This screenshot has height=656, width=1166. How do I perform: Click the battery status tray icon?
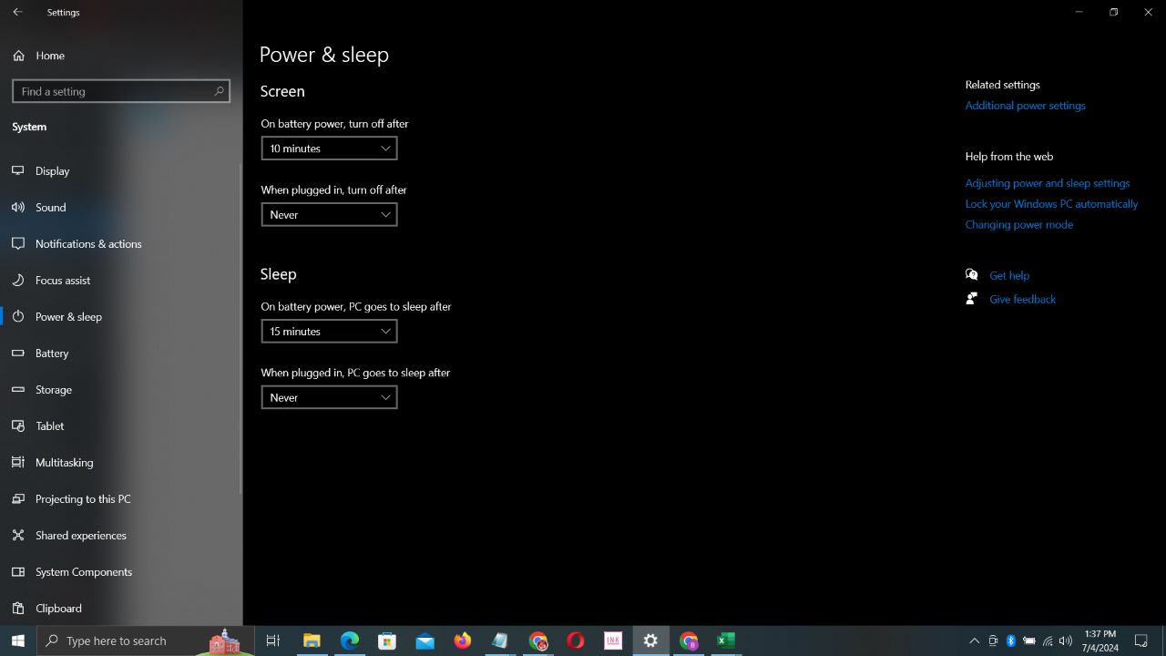tap(1029, 641)
